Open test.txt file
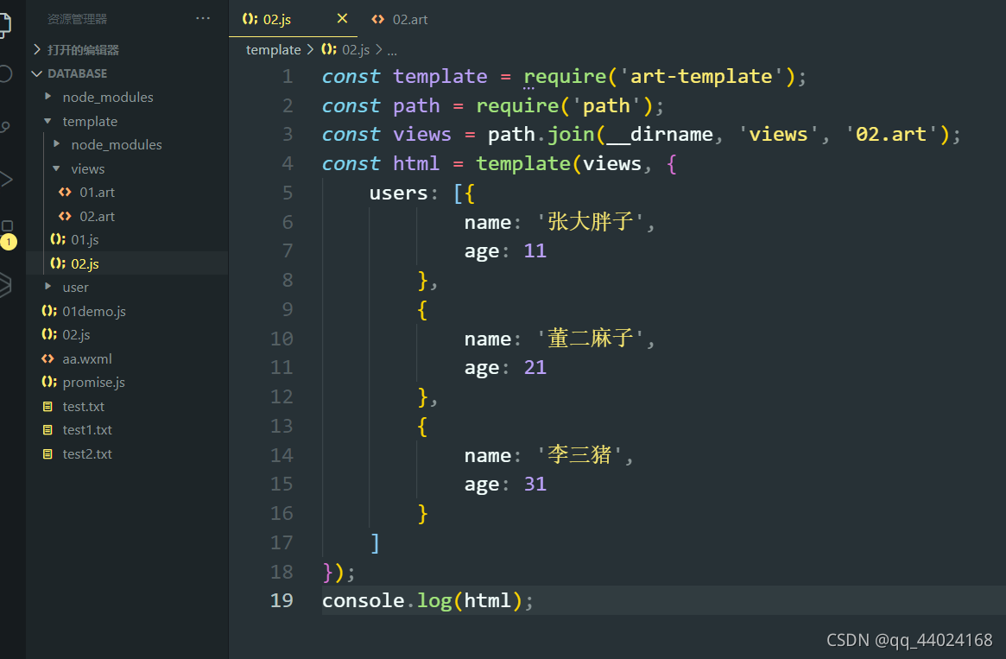1006x659 pixels. point(84,407)
